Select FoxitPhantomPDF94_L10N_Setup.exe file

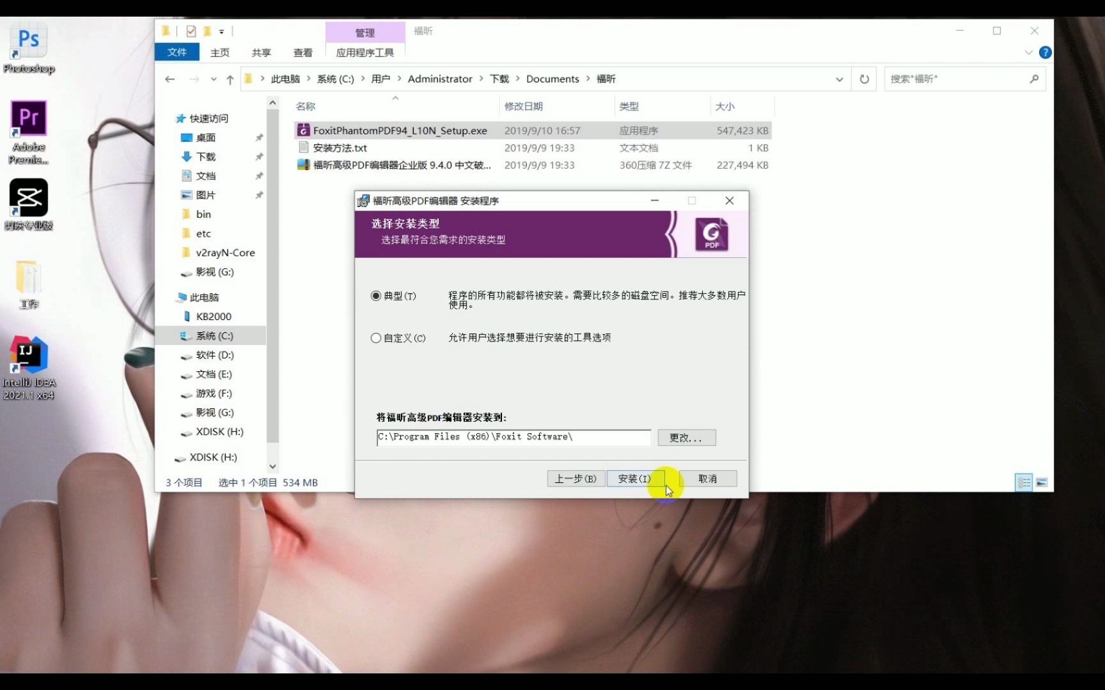pos(533,130)
